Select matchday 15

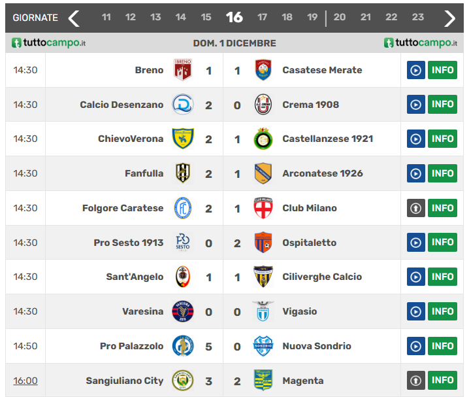pos(206,18)
